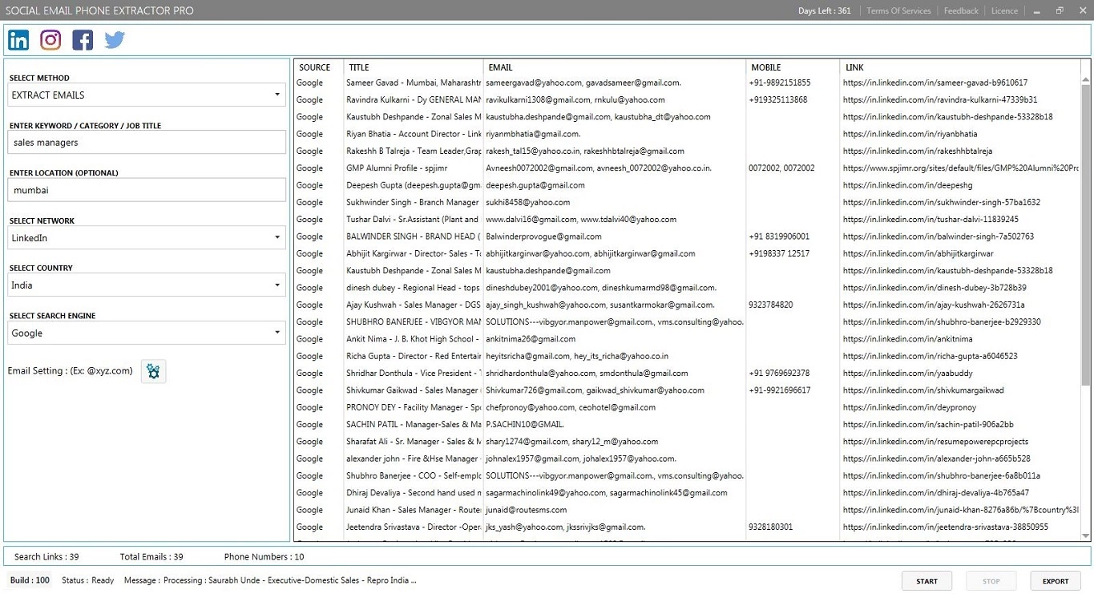Open the Licence link

point(1004,11)
